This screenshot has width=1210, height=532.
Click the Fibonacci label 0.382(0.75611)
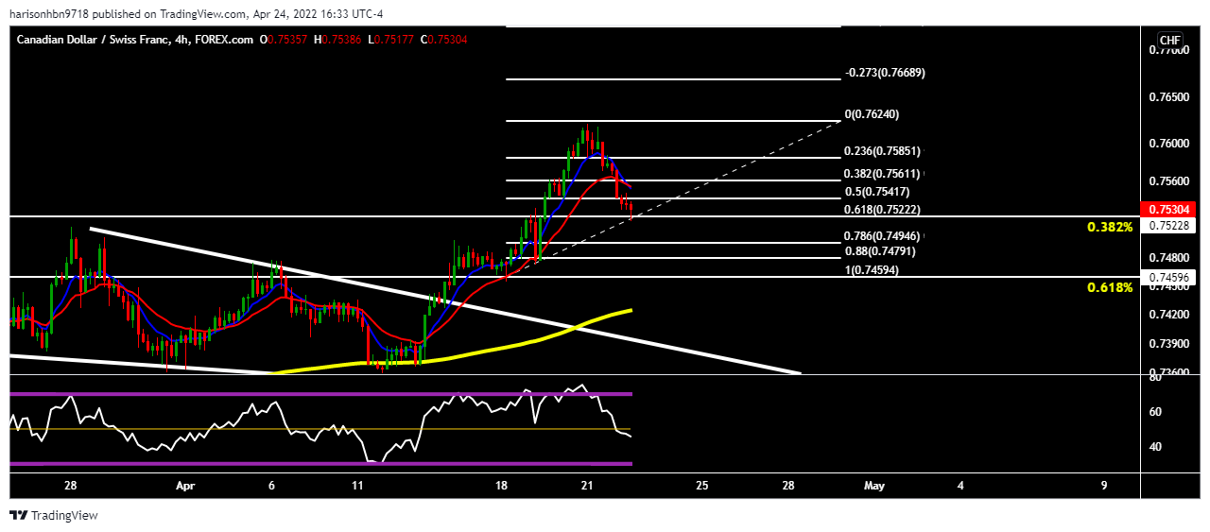pyautogui.click(x=882, y=174)
